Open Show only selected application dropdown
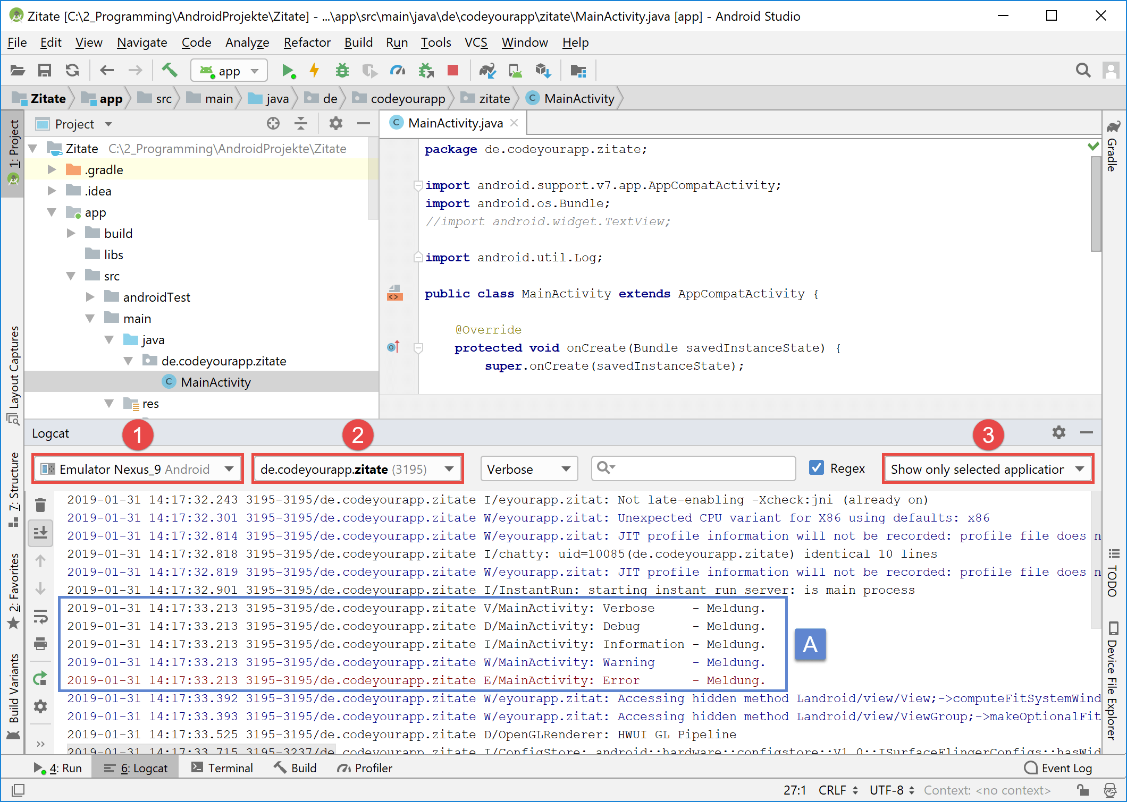Screen dimensions: 1127x802 pyautogui.click(x=988, y=469)
